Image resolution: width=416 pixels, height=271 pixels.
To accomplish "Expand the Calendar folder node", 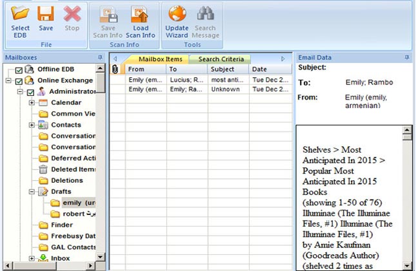I will tap(32, 102).
